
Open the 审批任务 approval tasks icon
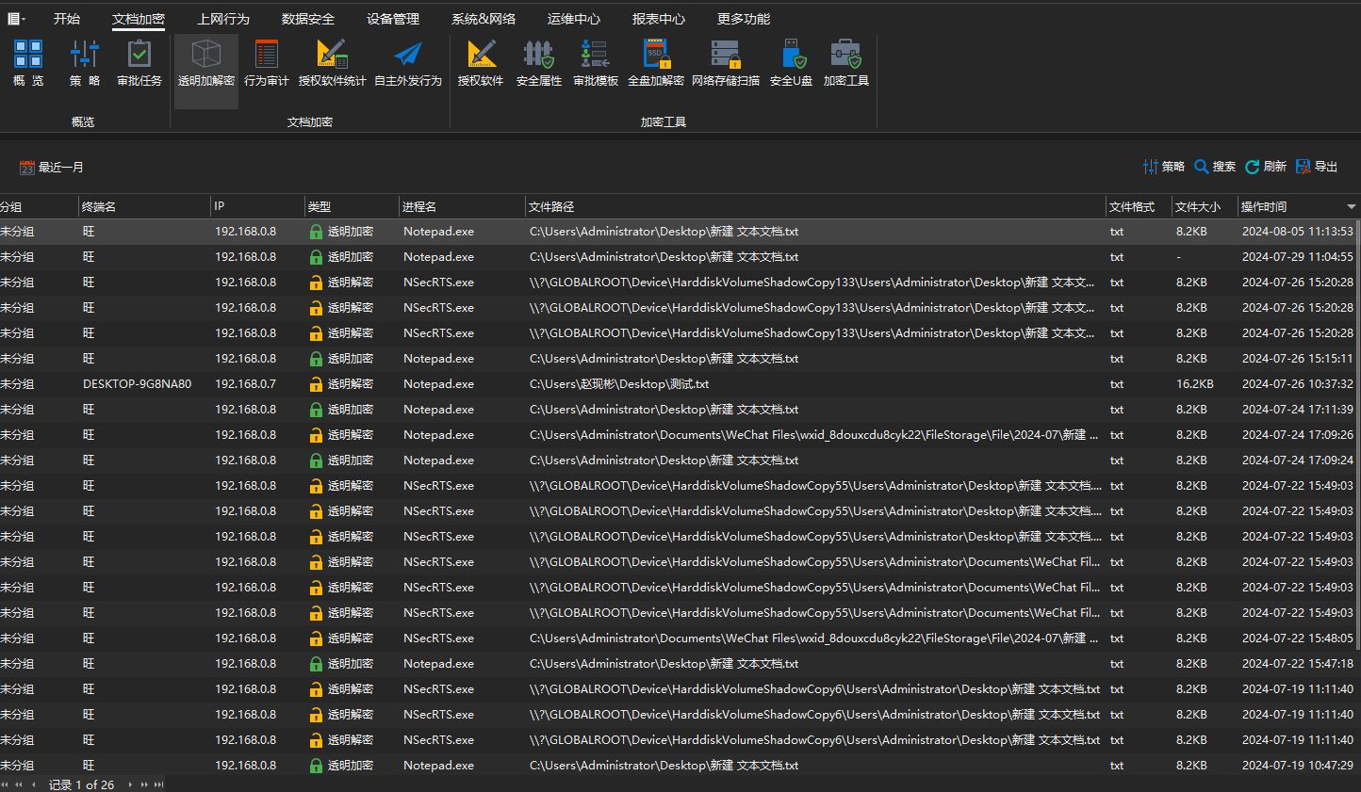tap(139, 63)
